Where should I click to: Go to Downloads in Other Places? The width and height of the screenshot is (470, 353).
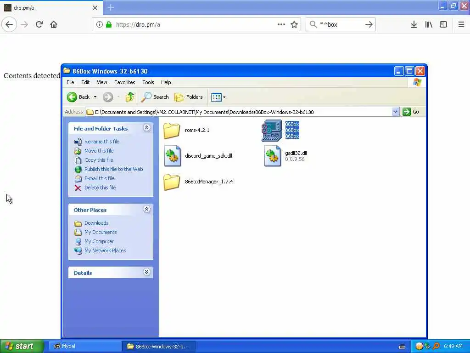[x=91, y=223]
